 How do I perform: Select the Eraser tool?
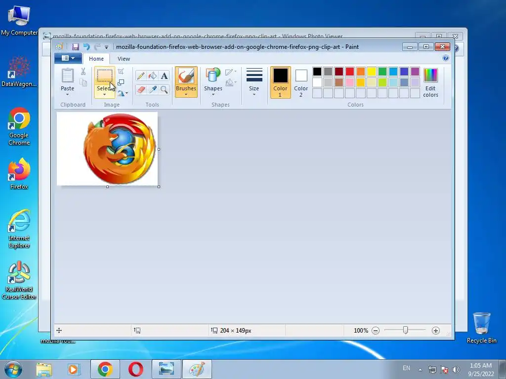[x=141, y=89]
